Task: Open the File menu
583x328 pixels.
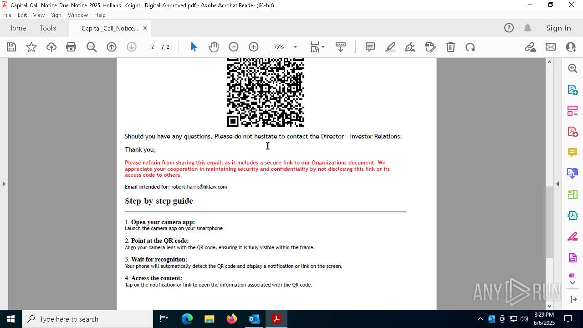Action: (7, 15)
